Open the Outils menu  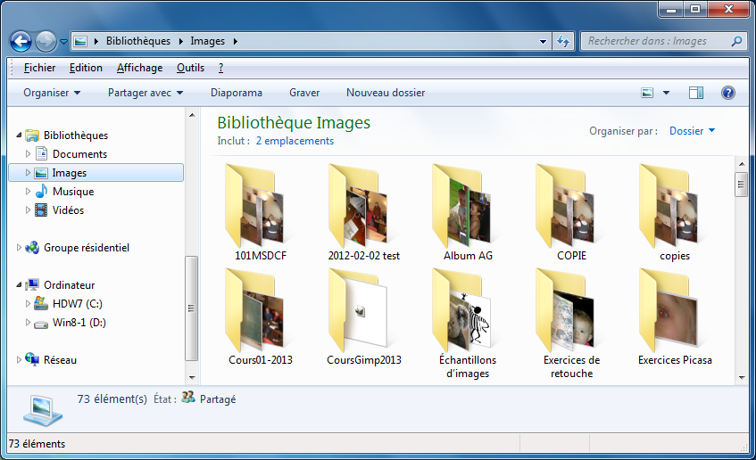[x=190, y=68]
